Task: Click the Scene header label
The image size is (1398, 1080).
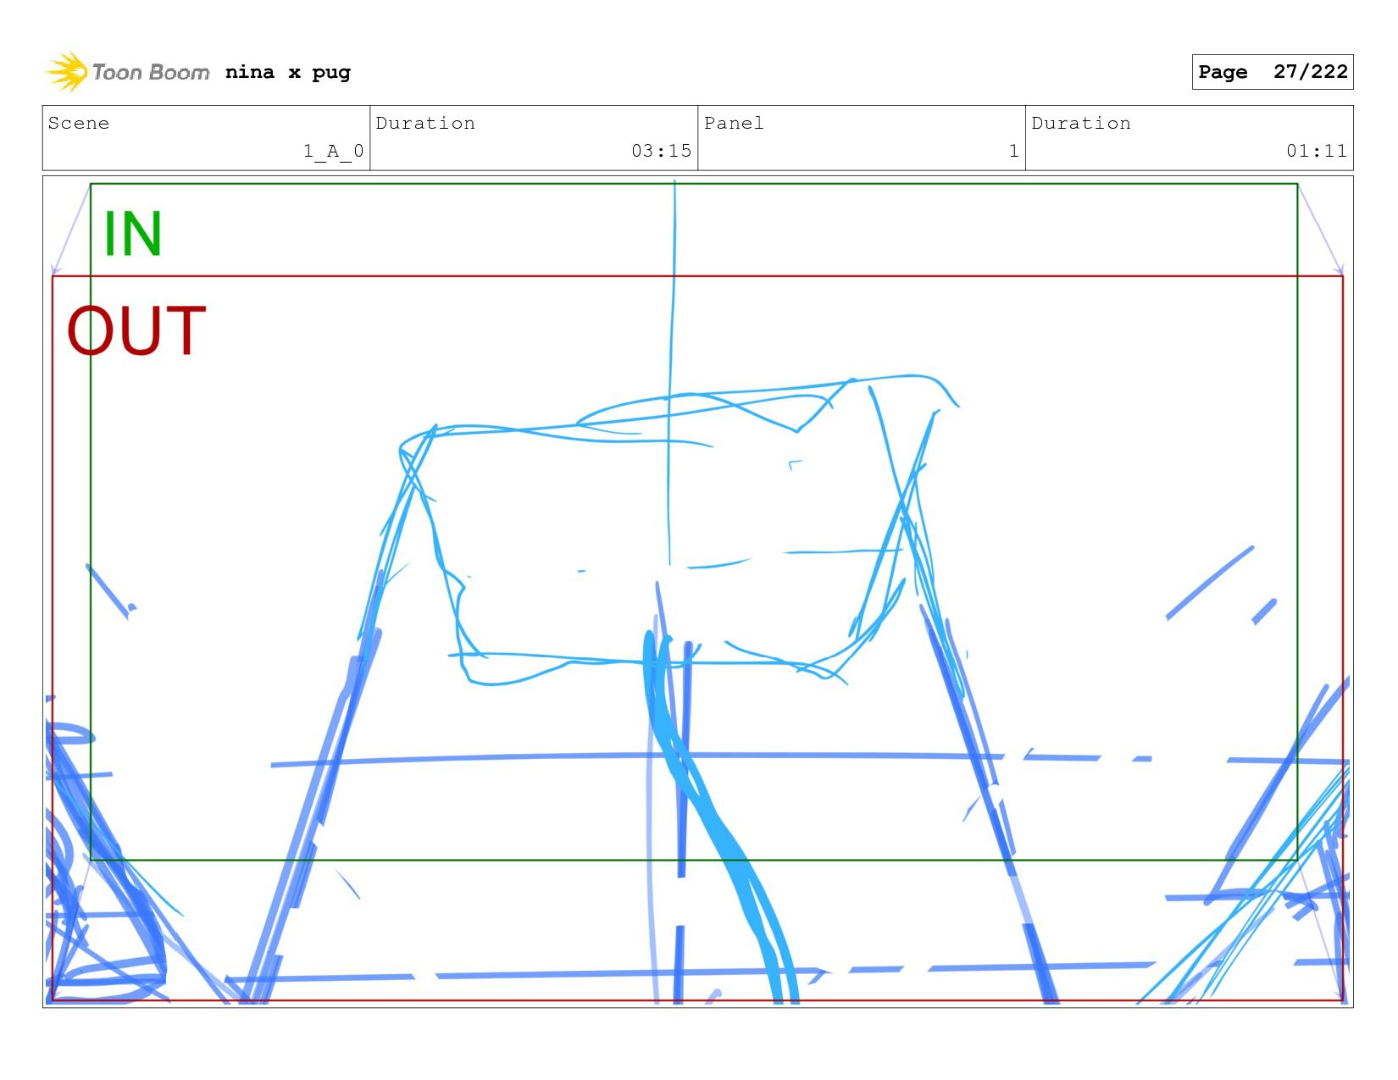Action: 79,123
